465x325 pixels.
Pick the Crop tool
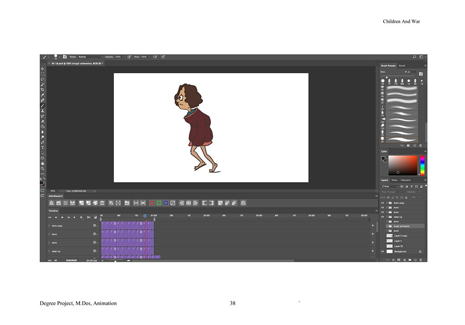(43, 90)
